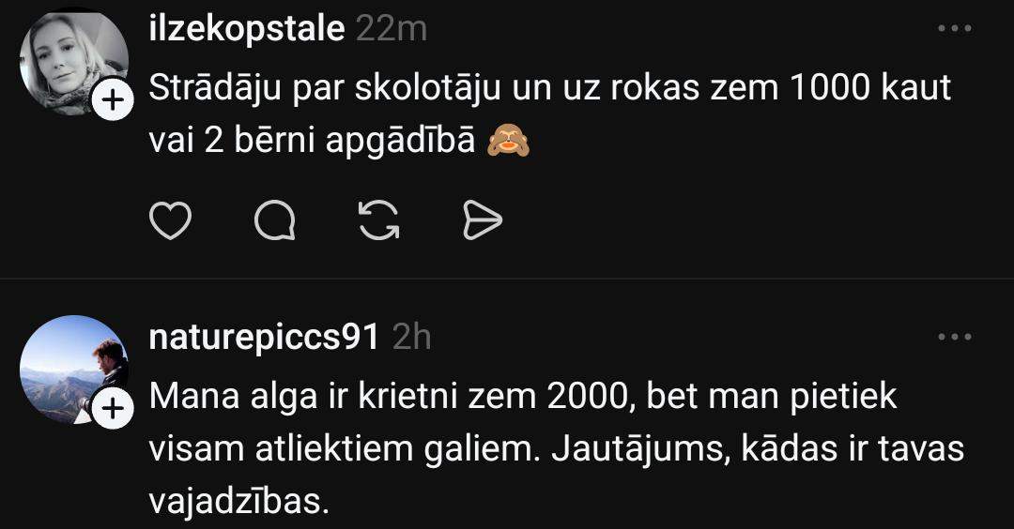
Task: Tap the word vajadzības in the reply
Action: [238, 501]
